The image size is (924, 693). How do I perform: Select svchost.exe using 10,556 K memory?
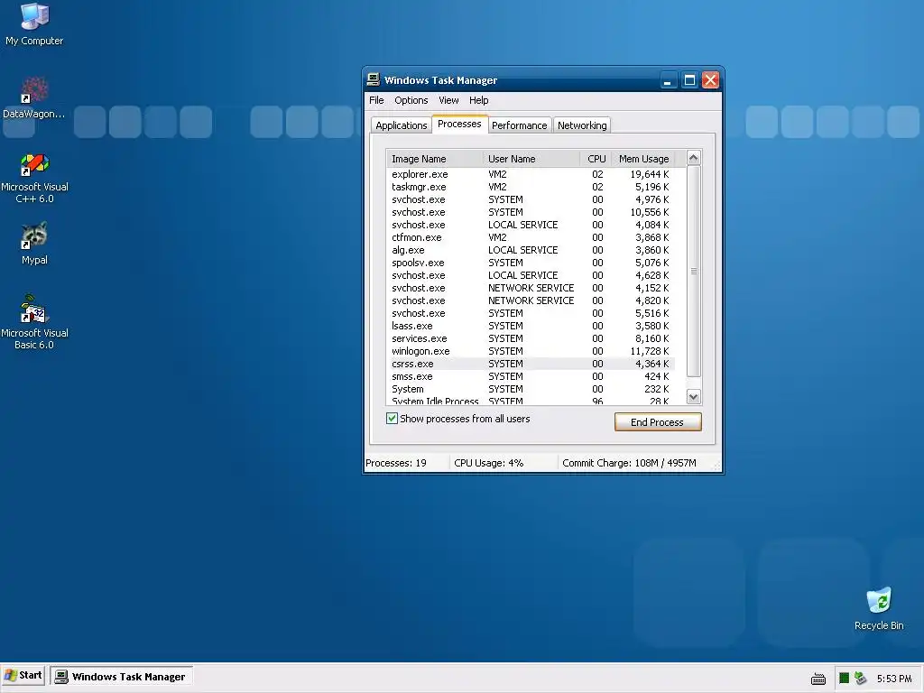531,212
